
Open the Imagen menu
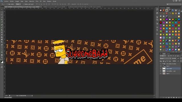pyautogui.click(x=17, y=1)
